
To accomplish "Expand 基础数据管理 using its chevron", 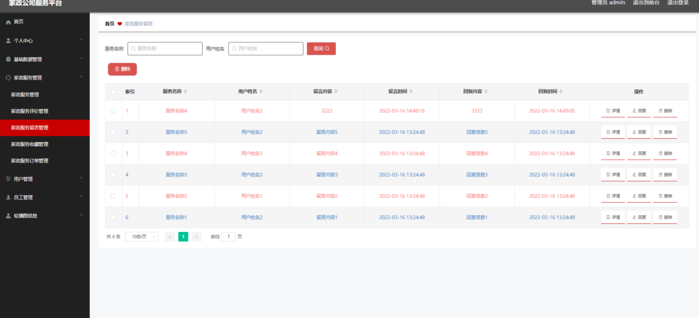I will tap(81, 58).
